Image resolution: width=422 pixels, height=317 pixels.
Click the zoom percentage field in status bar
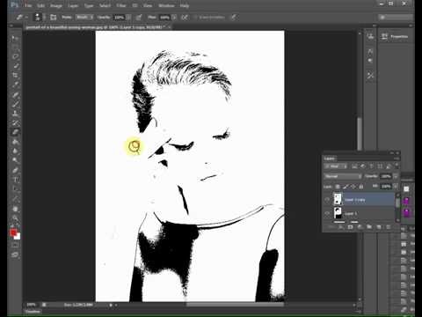coord(32,305)
